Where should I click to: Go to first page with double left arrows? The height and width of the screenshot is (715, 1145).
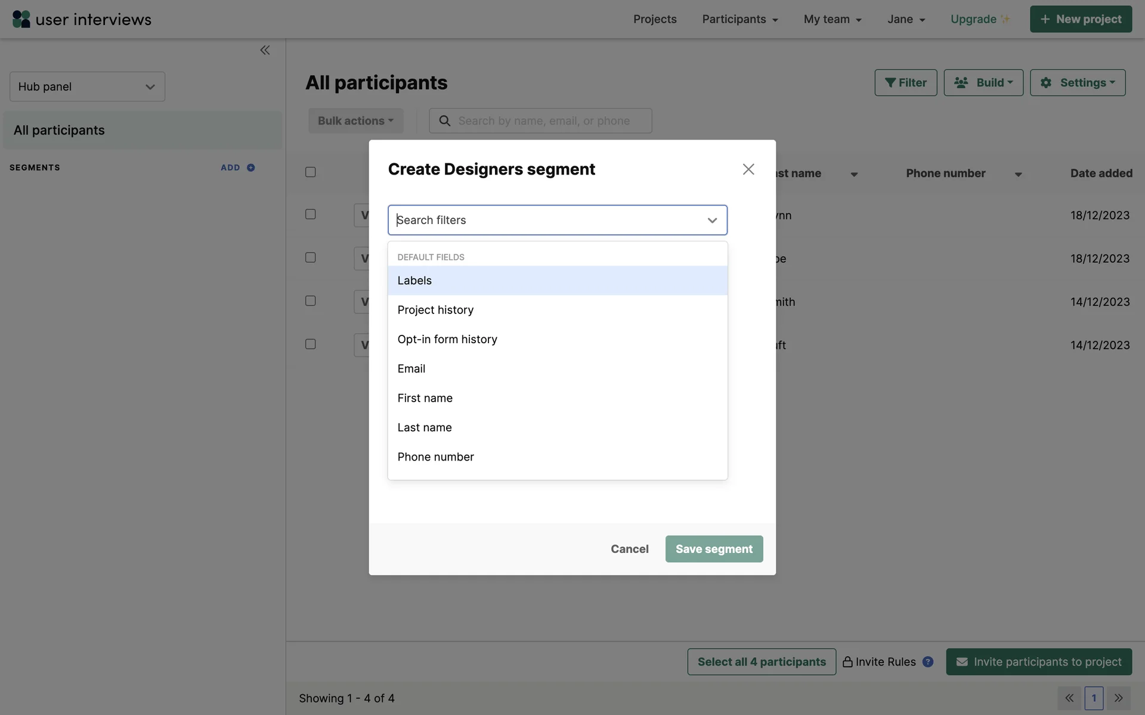click(x=1069, y=698)
